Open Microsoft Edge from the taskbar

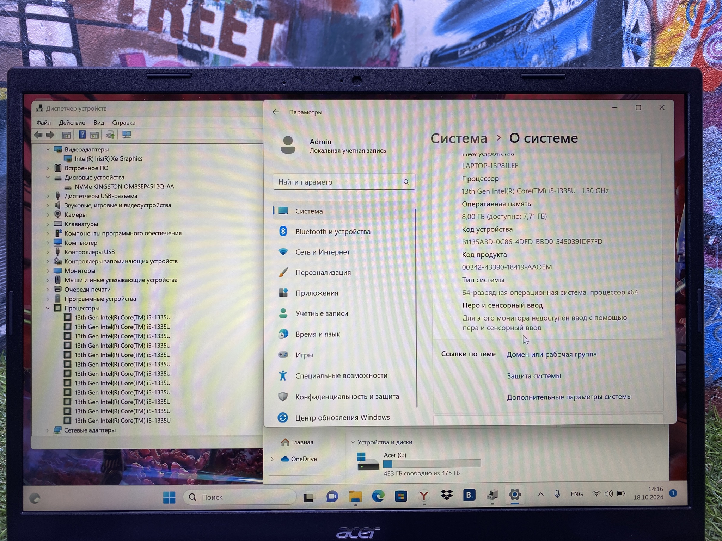[378, 496]
